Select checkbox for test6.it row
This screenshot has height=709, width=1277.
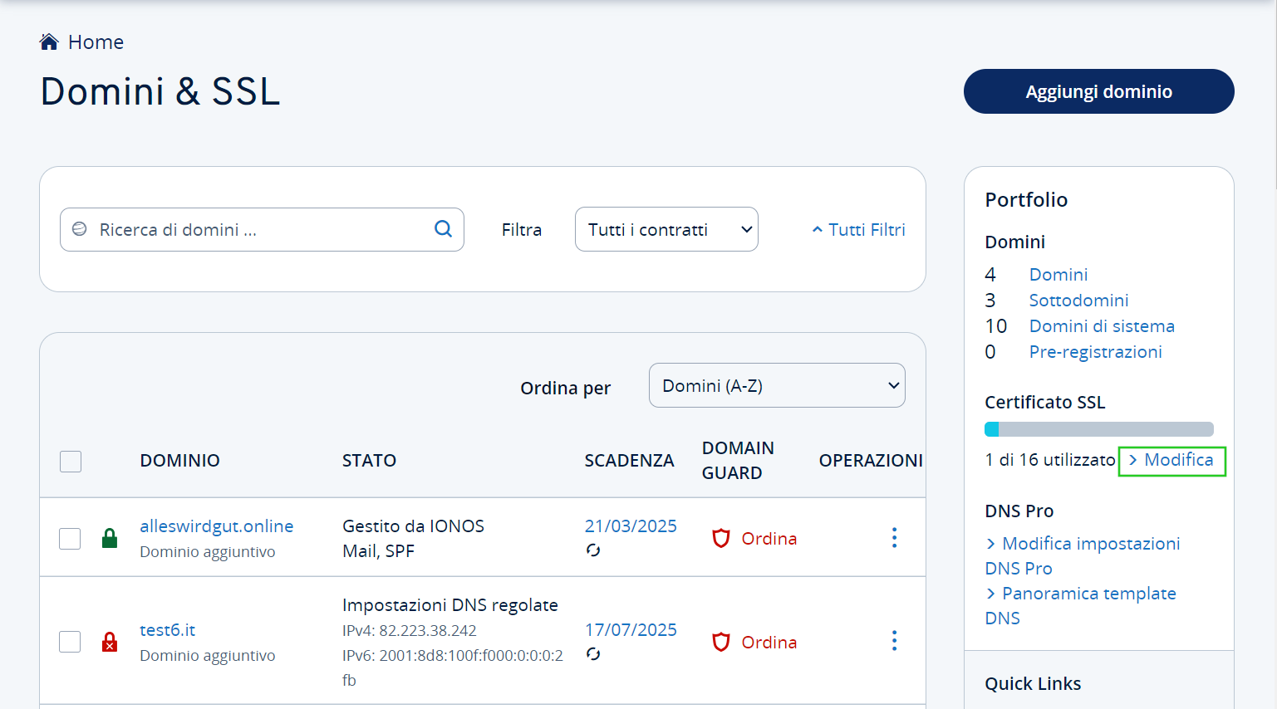(70, 642)
